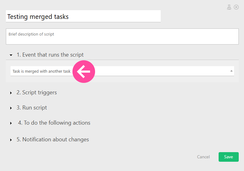The height and width of the screenshot is (171, 244).
Task: Expand arrow beside 'Script triggers'
Action: 11,93
